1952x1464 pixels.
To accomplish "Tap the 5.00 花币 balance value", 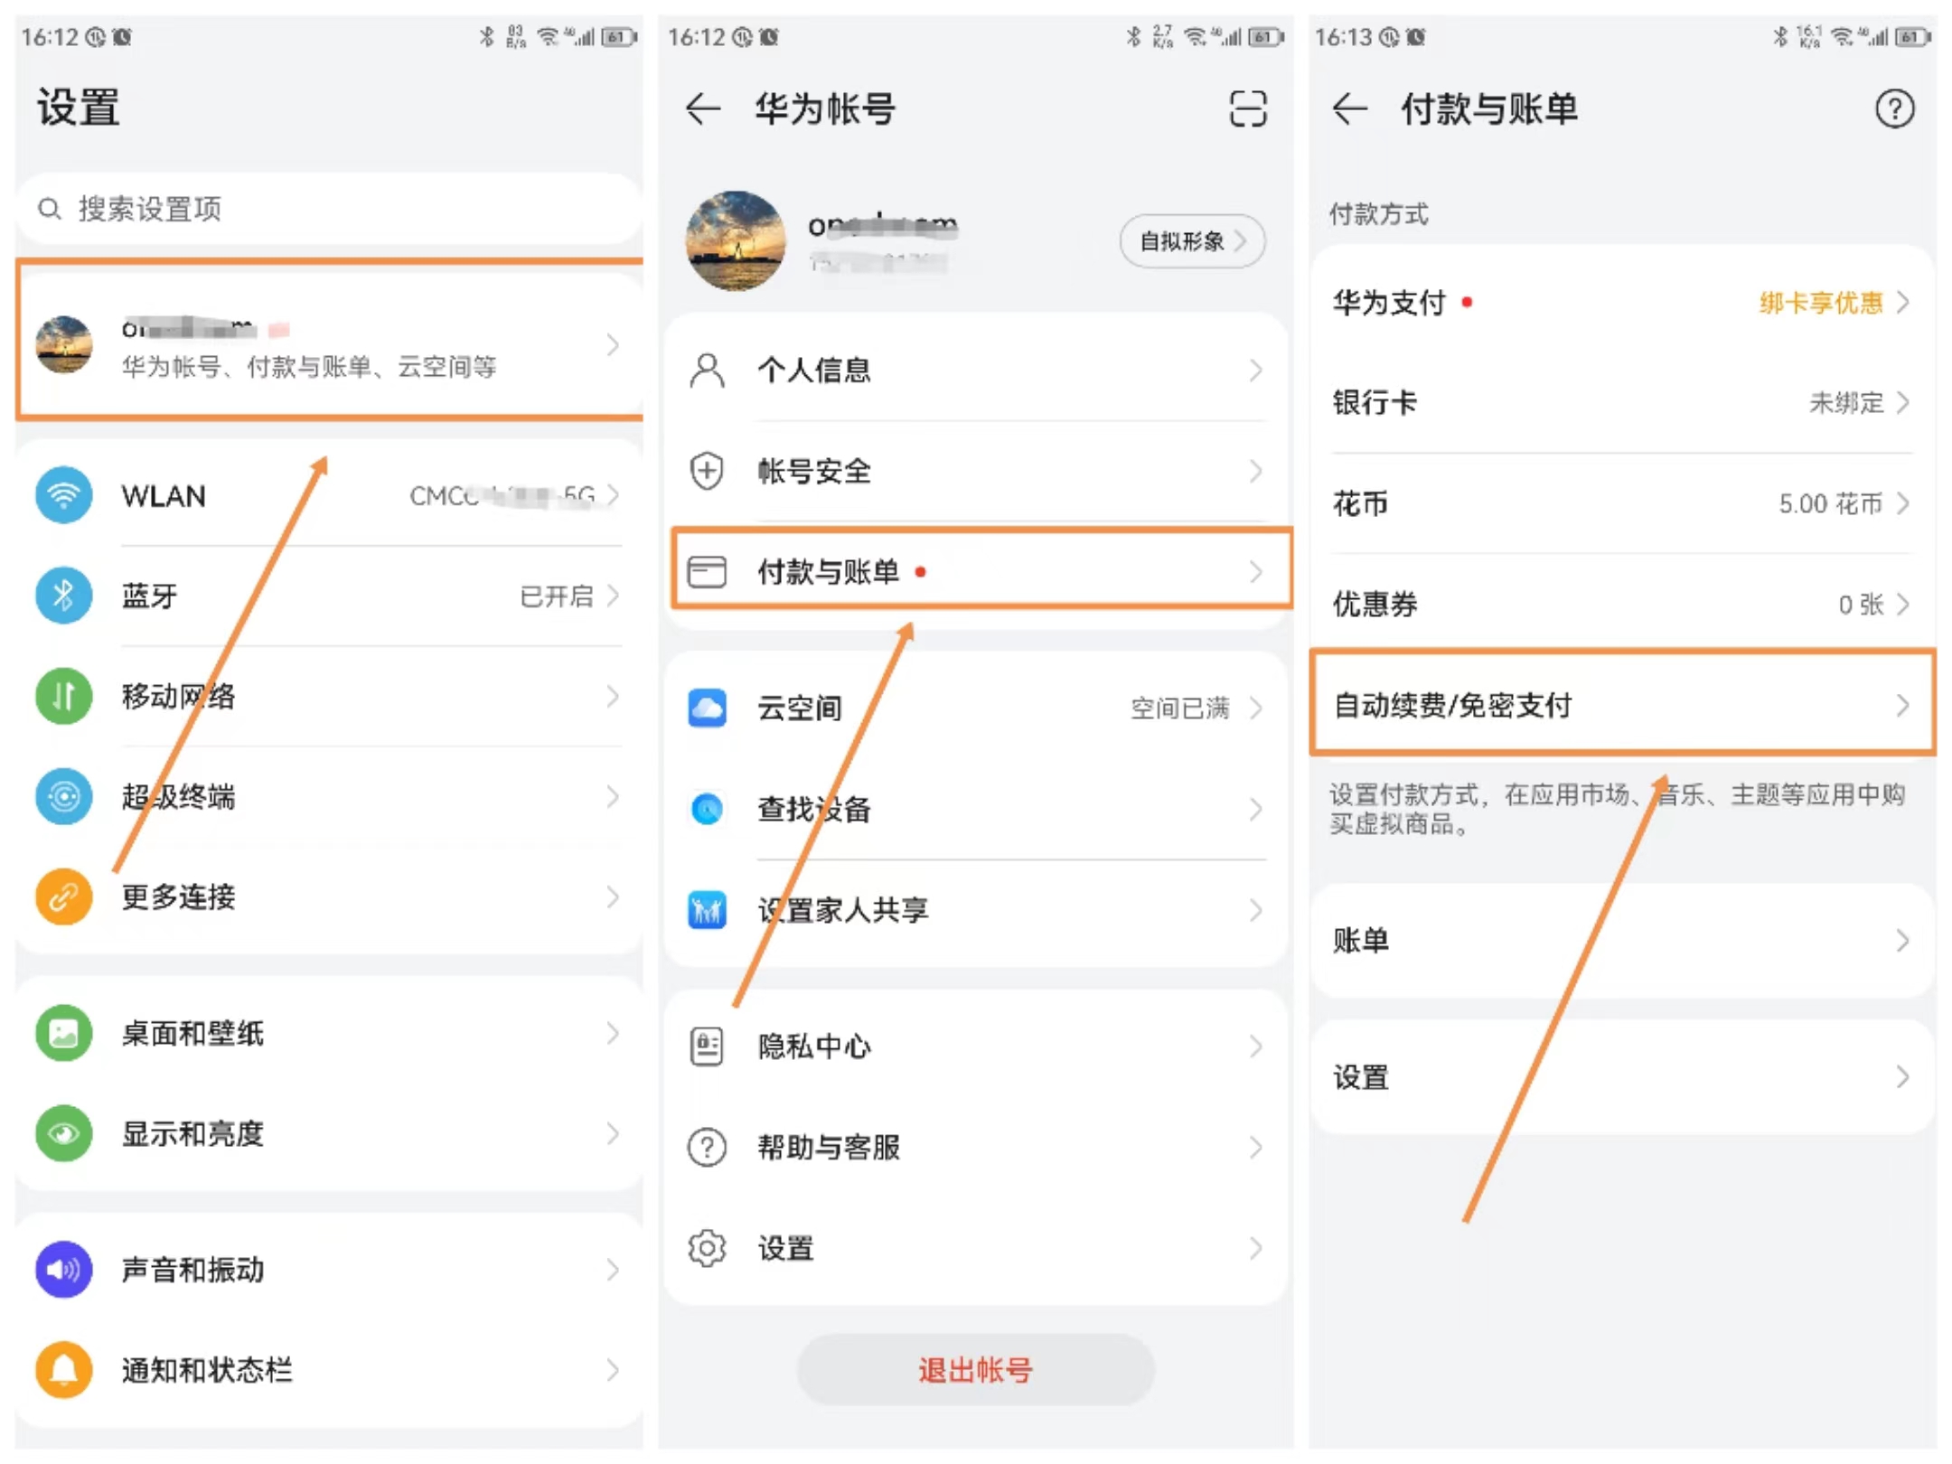I will coord(1831,503).
